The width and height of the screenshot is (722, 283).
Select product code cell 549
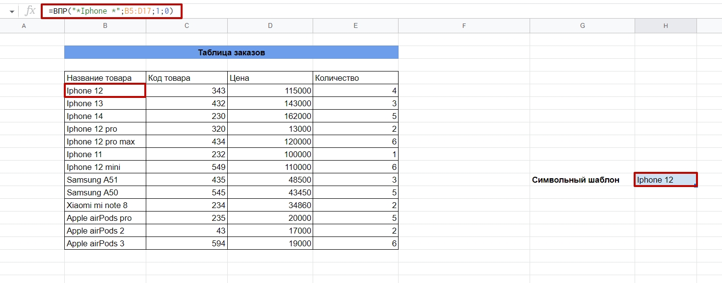pyautogui.click(x=187, y=167)
